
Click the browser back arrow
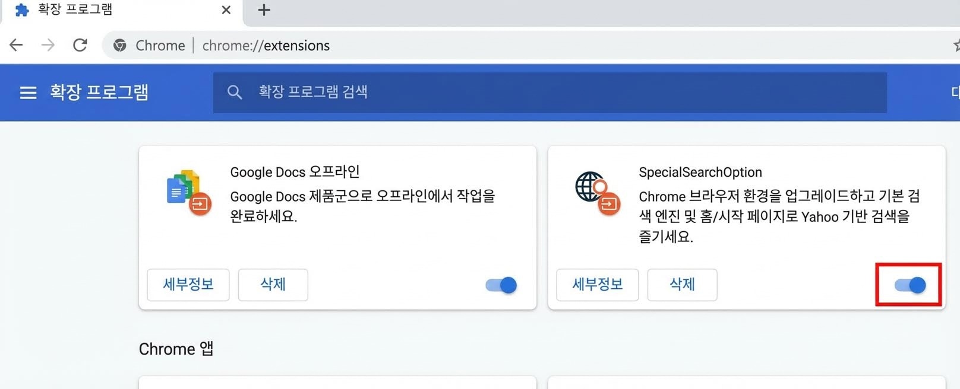coord(16,45)
